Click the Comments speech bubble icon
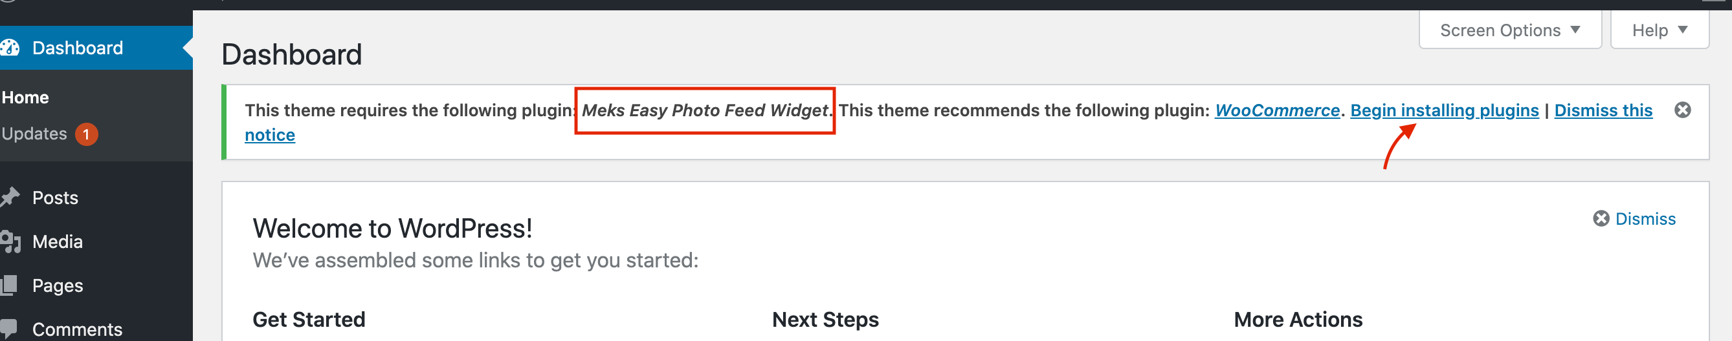Viewport: 1732px width, 341px height. click(10, 328)
